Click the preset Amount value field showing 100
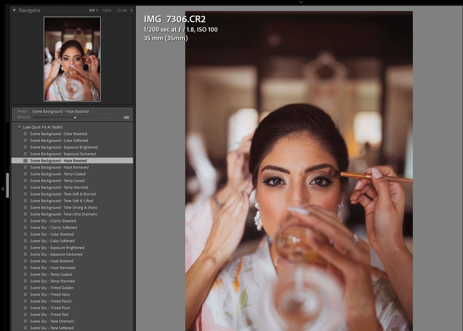This screenshot has width=463, height=331. [x=126, y=117]
